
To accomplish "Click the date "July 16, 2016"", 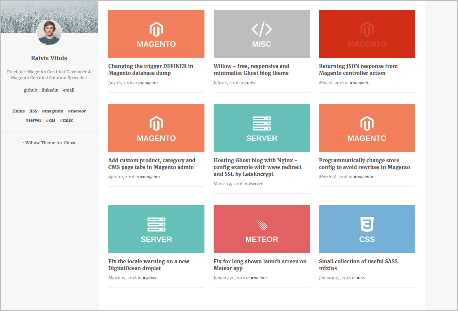I will pos(120,83).
